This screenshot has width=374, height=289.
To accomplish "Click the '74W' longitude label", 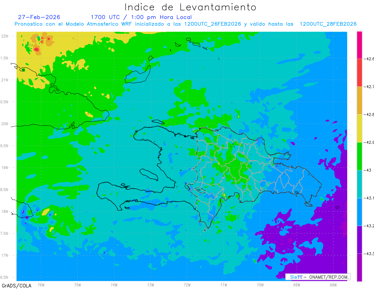I will [114, 285].
